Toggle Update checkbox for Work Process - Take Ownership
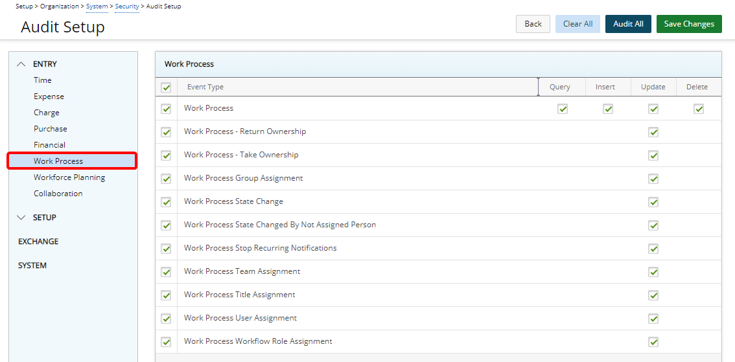Screen dimensions: 735x362 pos(653,155)
